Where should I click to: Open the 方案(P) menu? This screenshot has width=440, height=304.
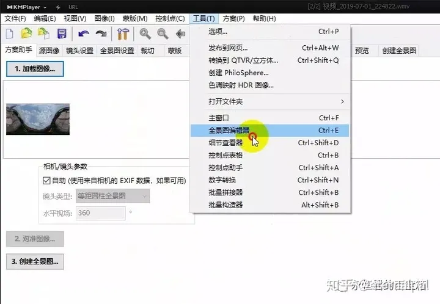point(233,18)
